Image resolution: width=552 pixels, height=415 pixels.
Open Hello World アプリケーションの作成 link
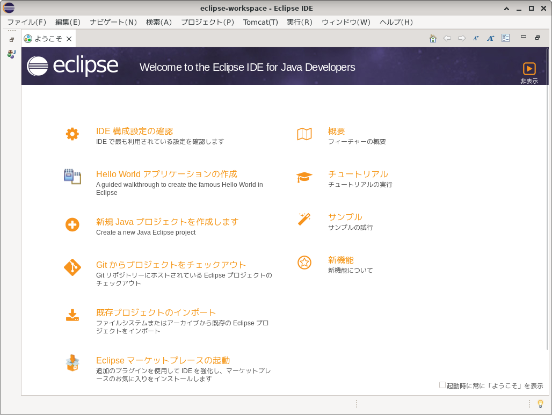click(x=166, y=174)
